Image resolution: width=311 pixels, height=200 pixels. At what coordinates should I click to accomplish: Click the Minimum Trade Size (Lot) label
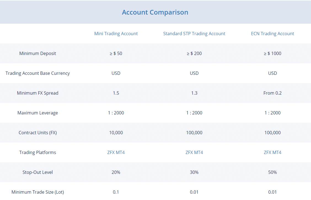point(38,192)
